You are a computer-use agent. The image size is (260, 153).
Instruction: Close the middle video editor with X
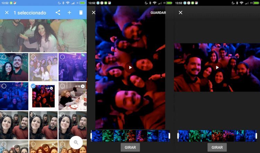click(x=93, y=13)
